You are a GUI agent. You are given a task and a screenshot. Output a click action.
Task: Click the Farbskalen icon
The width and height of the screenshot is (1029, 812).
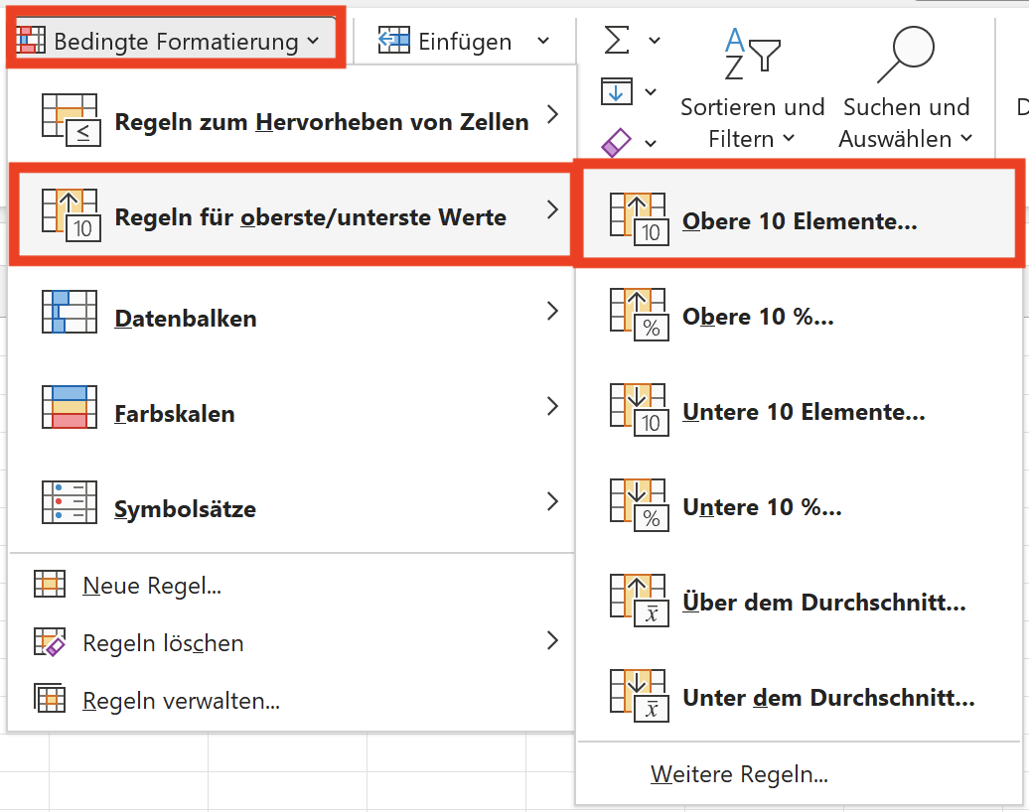click(x=69, y=407)
